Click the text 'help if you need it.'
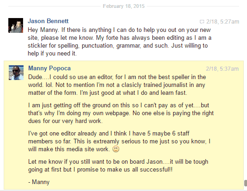247x191 pixels. click(x=52, y=54)
